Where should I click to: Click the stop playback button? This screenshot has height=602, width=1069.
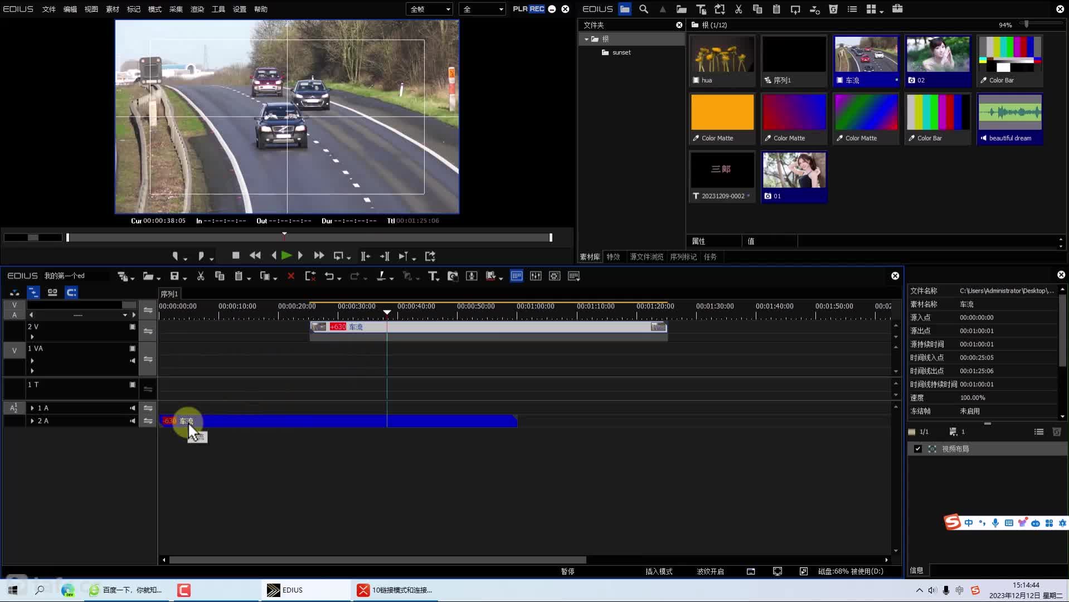[x=236, y=255]
